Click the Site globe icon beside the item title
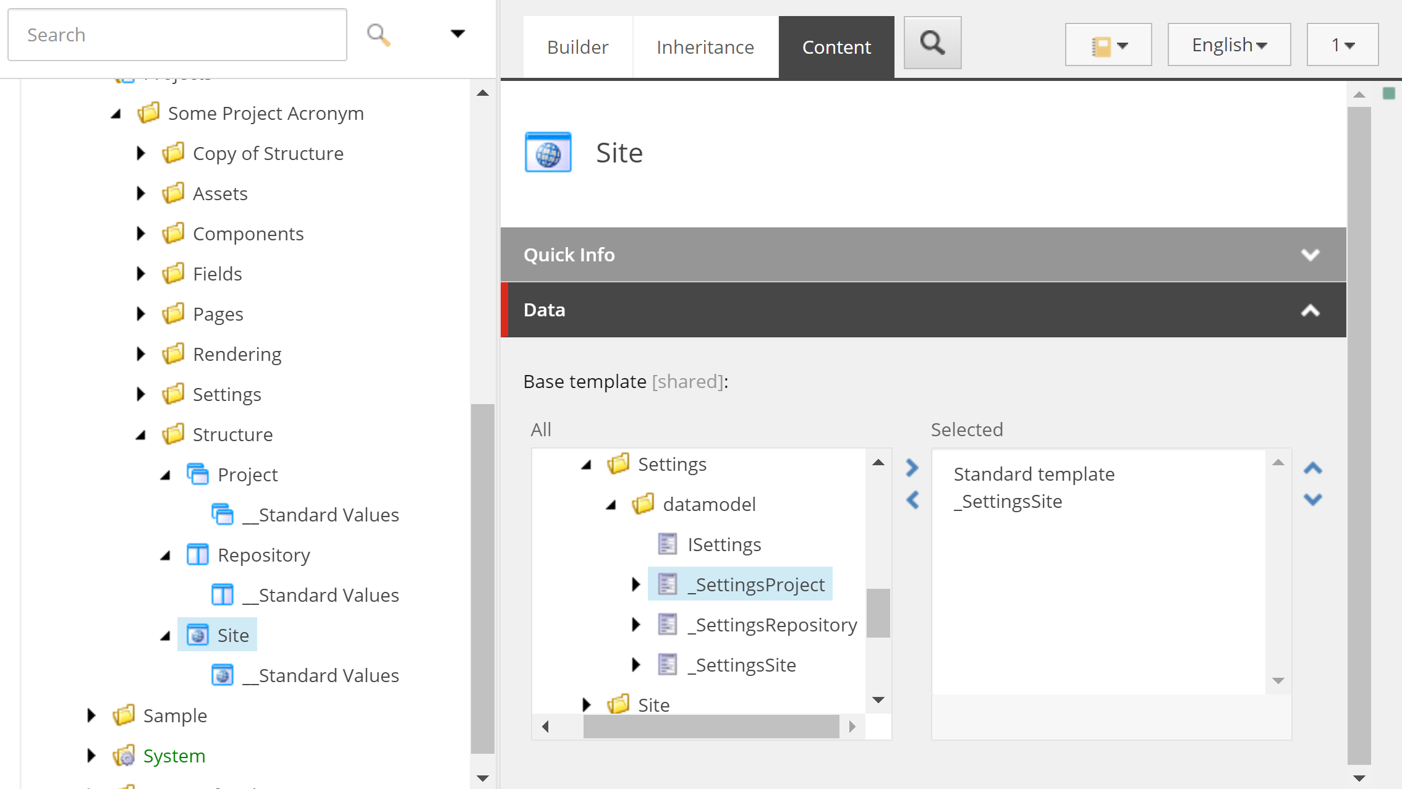 coord(548,151)
